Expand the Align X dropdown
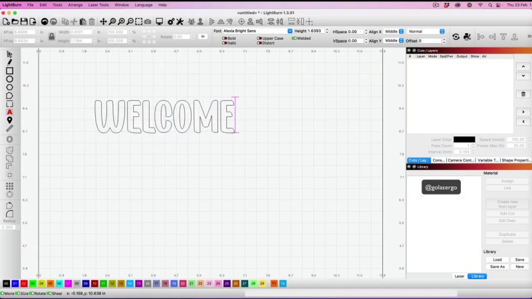532x299 pixels. (400, 31)
